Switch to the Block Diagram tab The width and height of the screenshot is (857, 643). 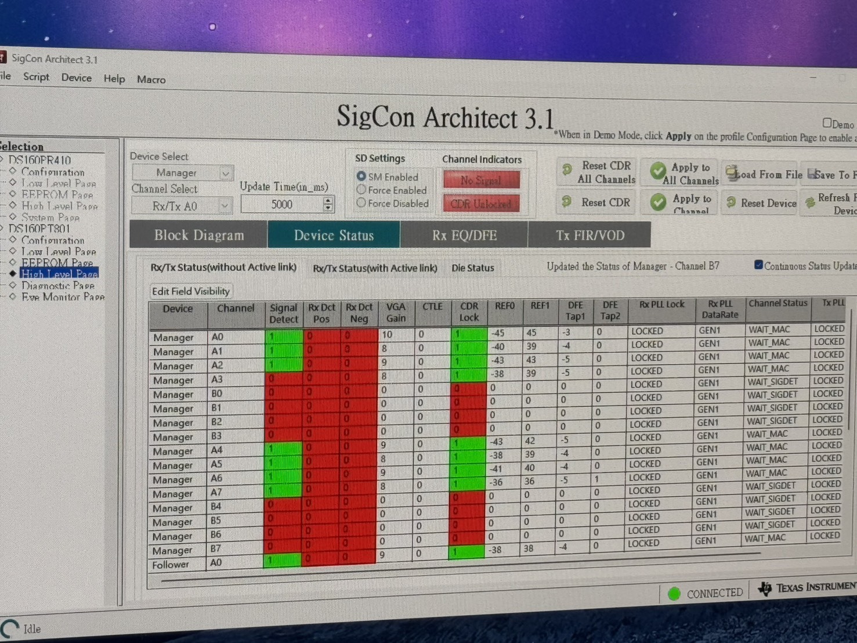point(198,235)
